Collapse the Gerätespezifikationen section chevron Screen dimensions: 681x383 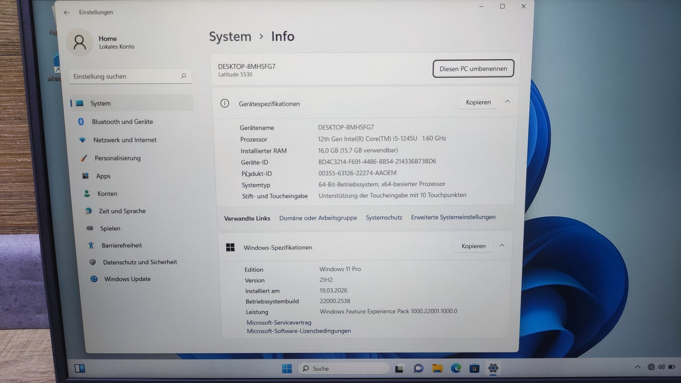click(x=508, y=101)
